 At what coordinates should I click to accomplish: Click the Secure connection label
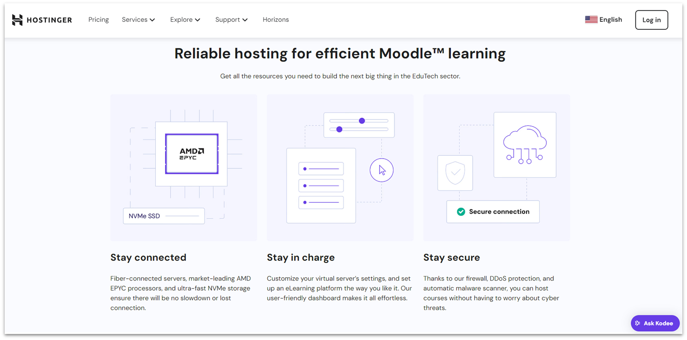[x=499, y=212]
